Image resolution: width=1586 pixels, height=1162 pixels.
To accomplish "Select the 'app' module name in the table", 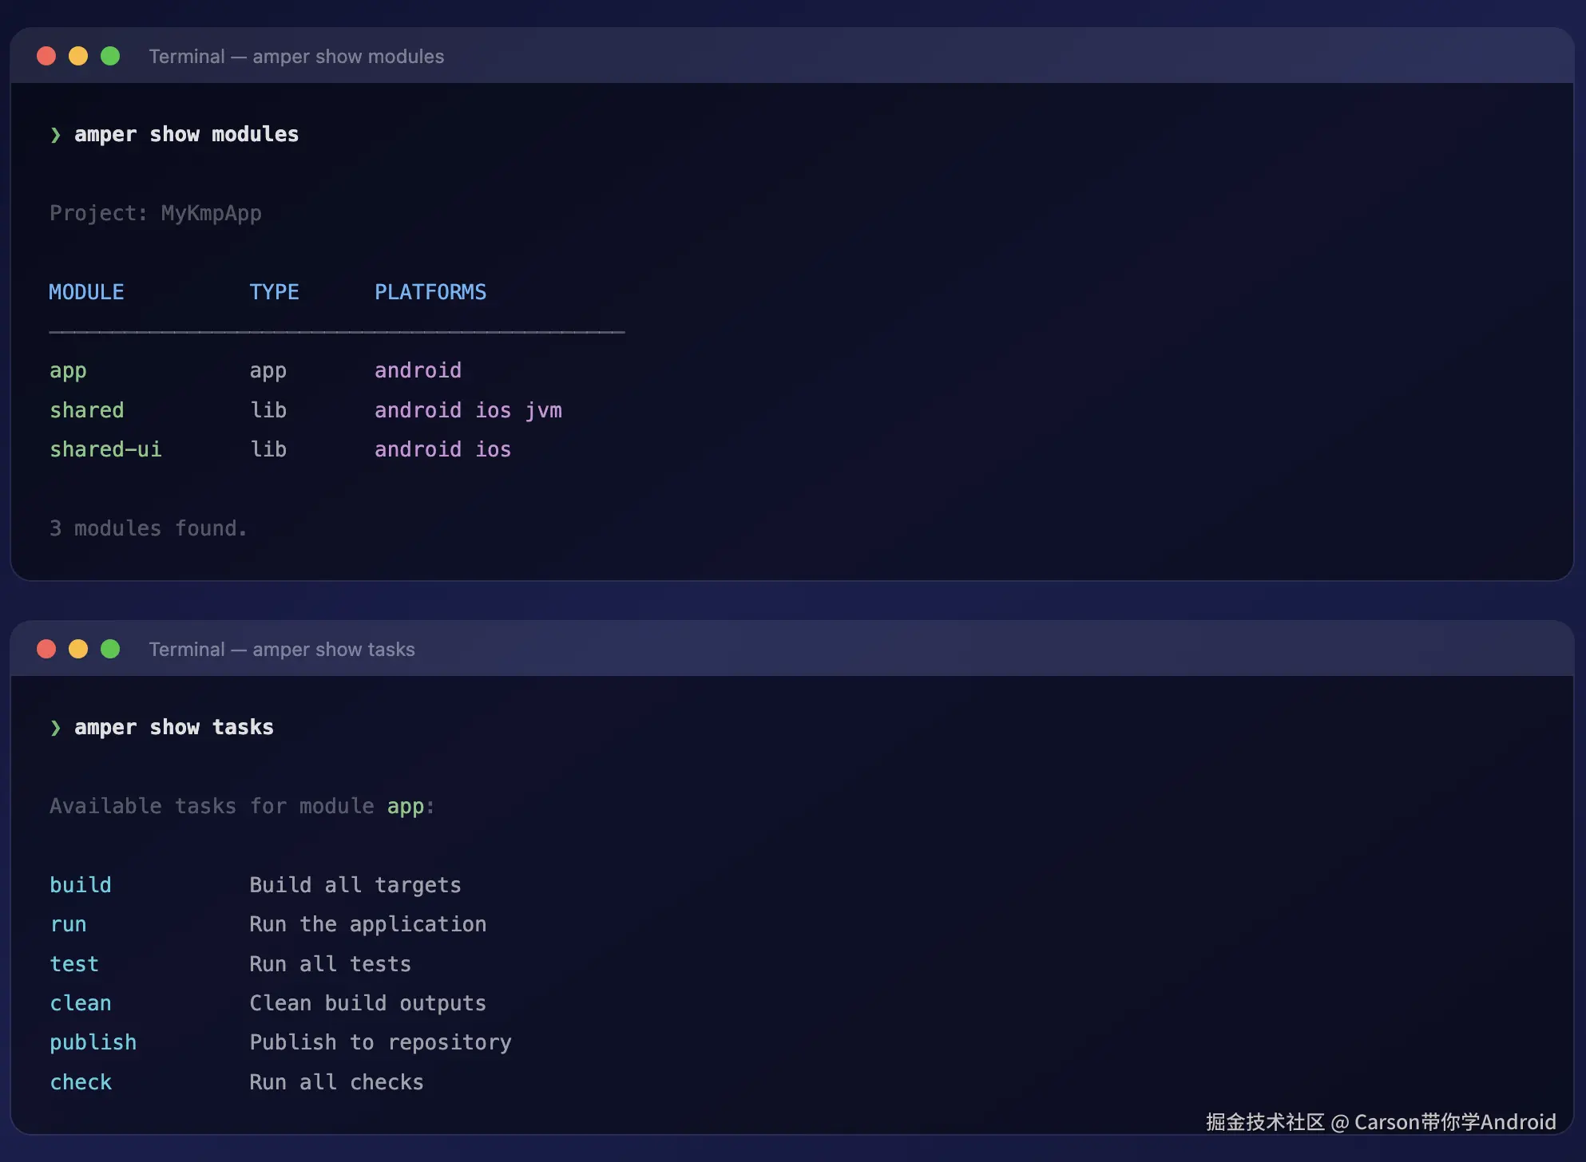I will pyautogui.click(x=68, y=372).
